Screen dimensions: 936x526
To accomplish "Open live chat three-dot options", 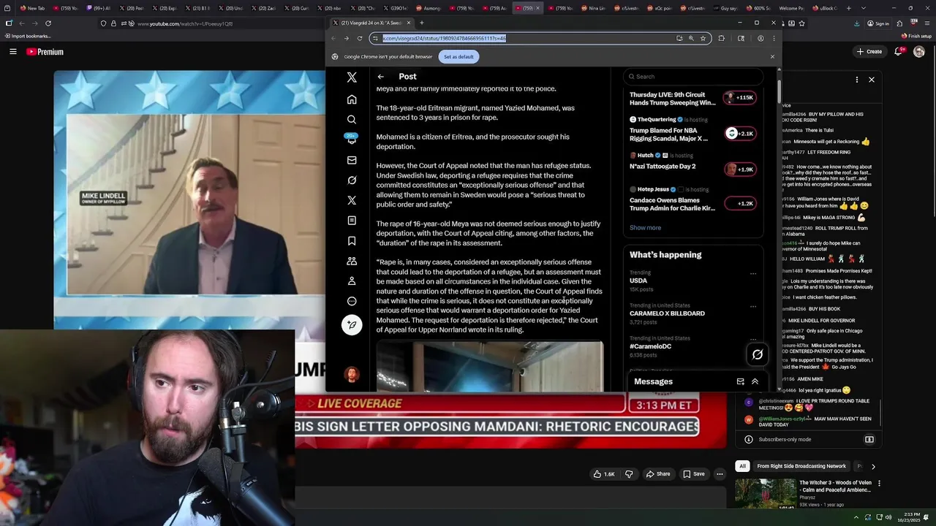I will point(857,80).
